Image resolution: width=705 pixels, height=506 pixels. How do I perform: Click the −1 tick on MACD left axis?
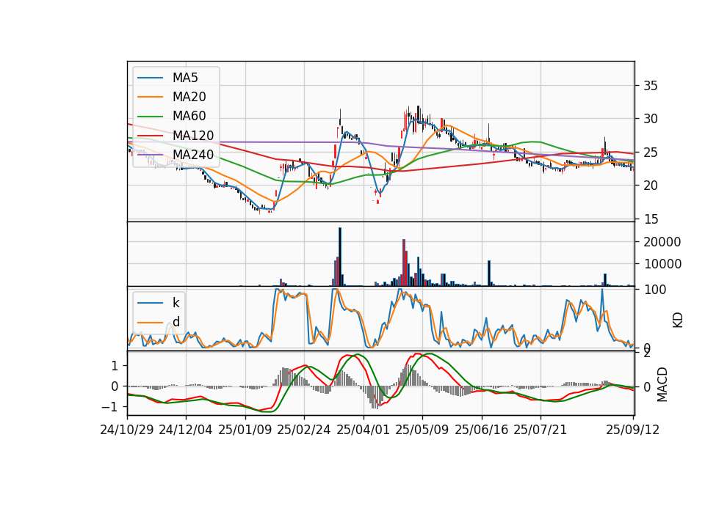110,407
